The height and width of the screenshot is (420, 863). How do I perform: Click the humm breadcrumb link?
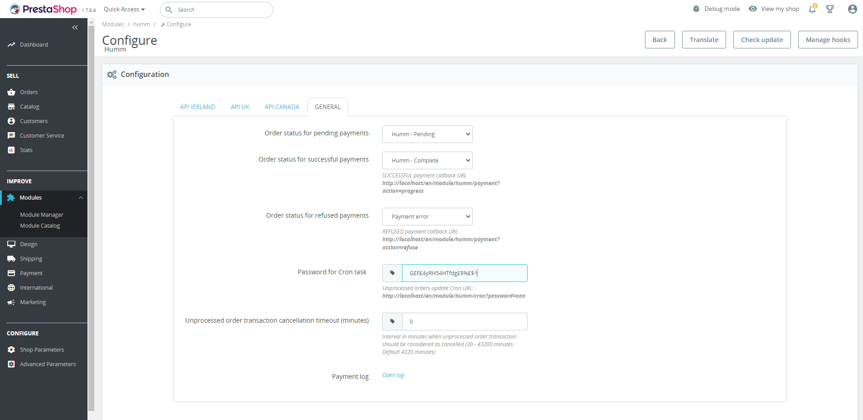point(141,24)
